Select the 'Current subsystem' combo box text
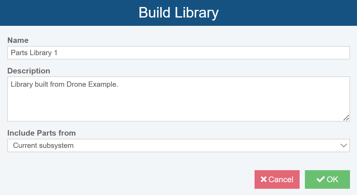357x195 pixels. pos(43,146)
